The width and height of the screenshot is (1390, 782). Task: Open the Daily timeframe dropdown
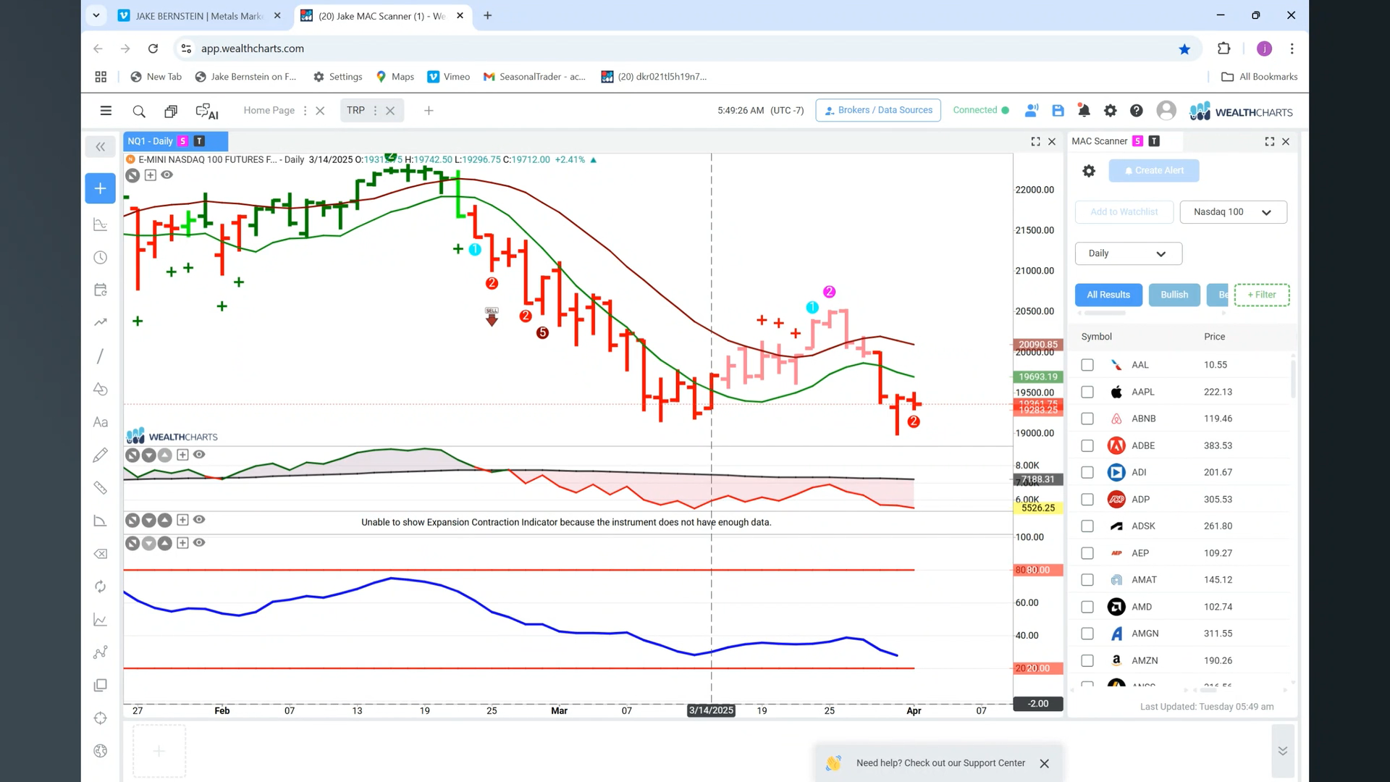(1128, 253)
